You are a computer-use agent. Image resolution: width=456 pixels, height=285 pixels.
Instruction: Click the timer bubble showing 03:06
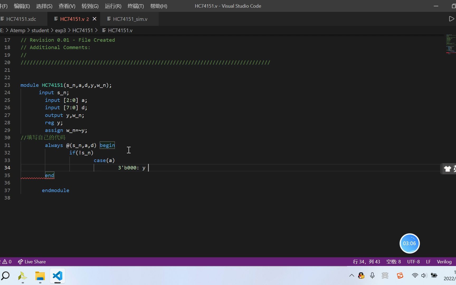(409, 243)
